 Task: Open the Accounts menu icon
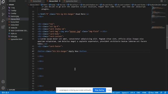tap(3, 82)
